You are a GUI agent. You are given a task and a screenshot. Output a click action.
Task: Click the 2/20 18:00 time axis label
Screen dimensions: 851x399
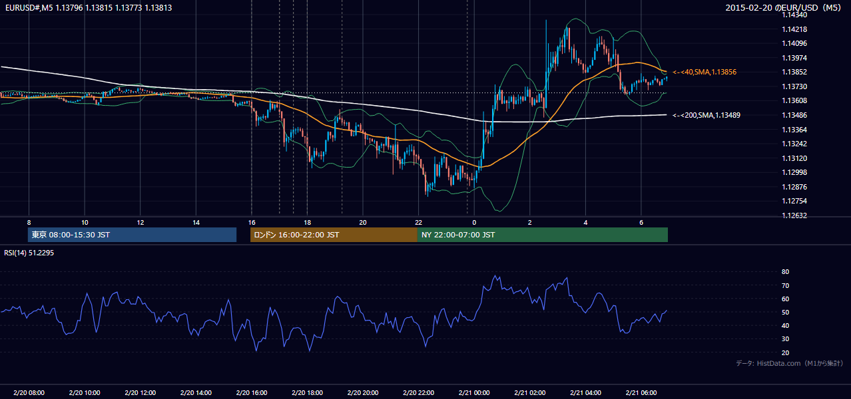click(307, 393)
